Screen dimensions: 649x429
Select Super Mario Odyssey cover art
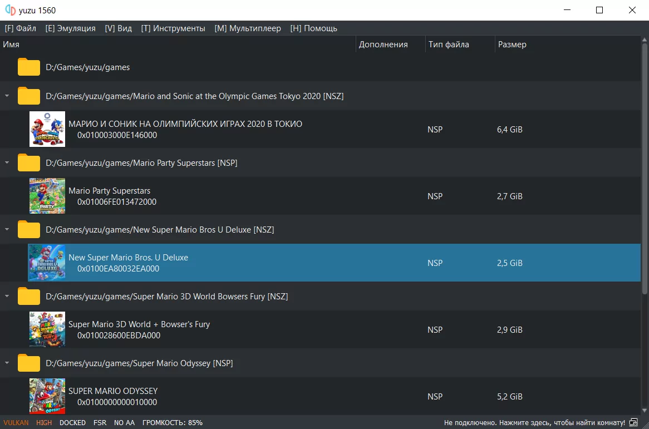(47, 396)
